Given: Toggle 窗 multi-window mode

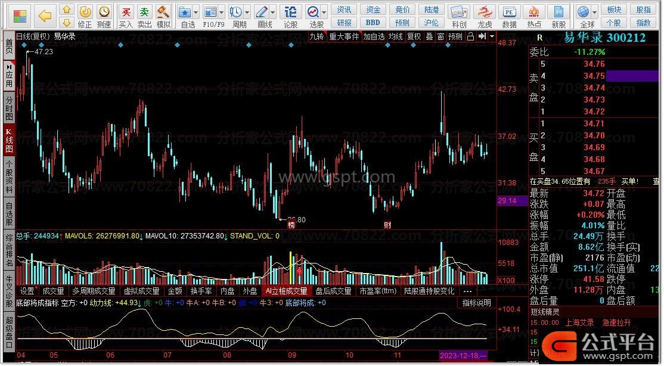Looking at the screenshot, I should point(441,36).
